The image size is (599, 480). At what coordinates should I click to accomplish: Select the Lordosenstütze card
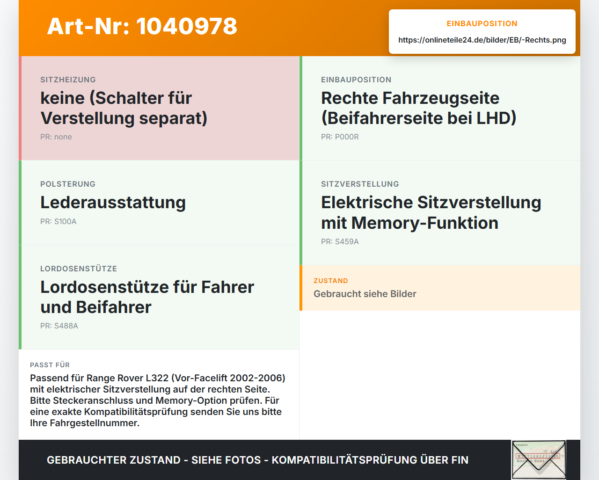pyautogui.click(x=159, y=297)
